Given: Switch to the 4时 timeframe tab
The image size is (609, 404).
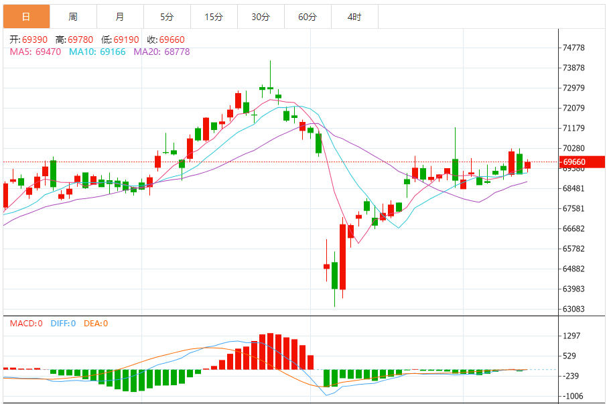Looking at the screenshot, I should tap(354, 17).
